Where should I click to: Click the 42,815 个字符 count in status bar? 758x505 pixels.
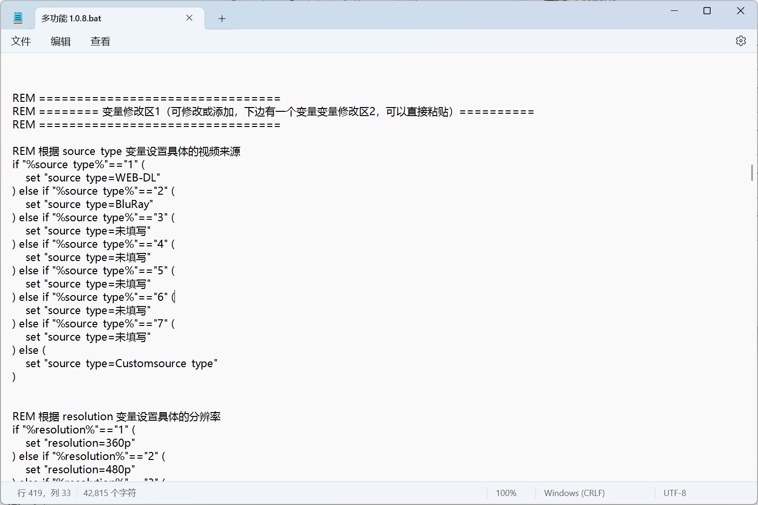tap(110, 493)
